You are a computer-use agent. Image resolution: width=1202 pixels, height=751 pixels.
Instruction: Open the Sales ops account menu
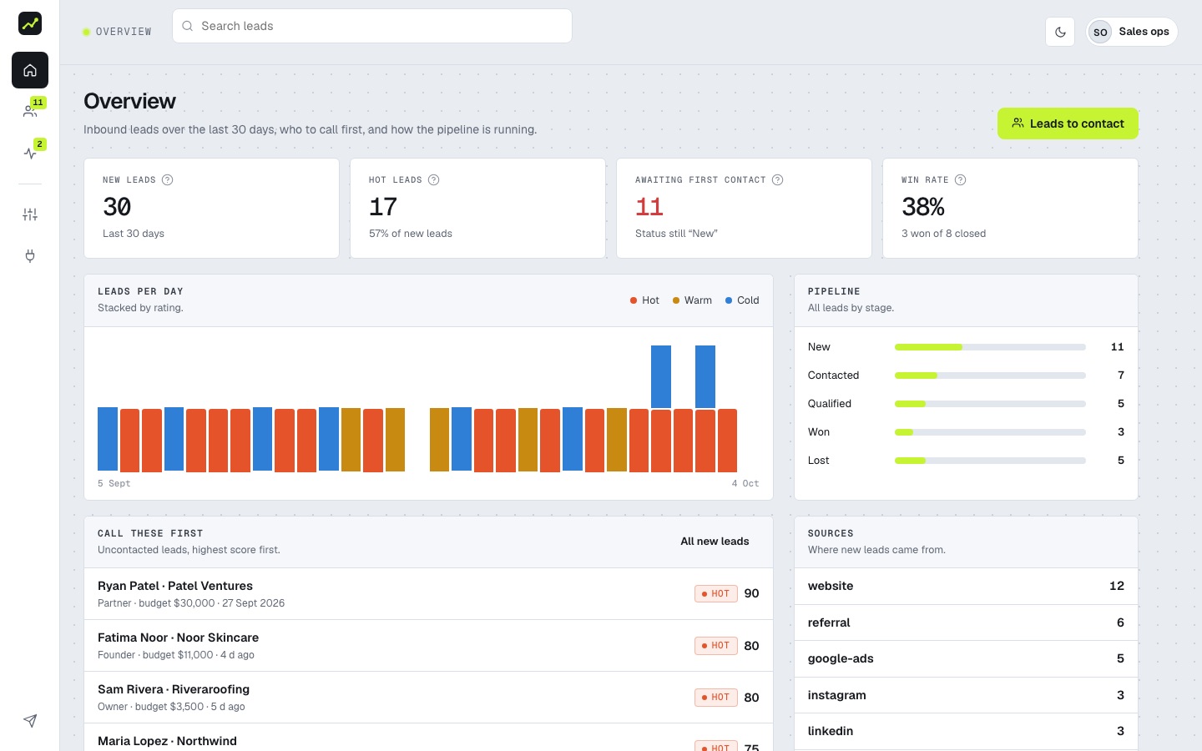pyautogui.click(x=1132, y=32)
